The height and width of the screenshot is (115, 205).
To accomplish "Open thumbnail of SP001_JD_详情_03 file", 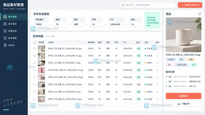I will 41,63.
